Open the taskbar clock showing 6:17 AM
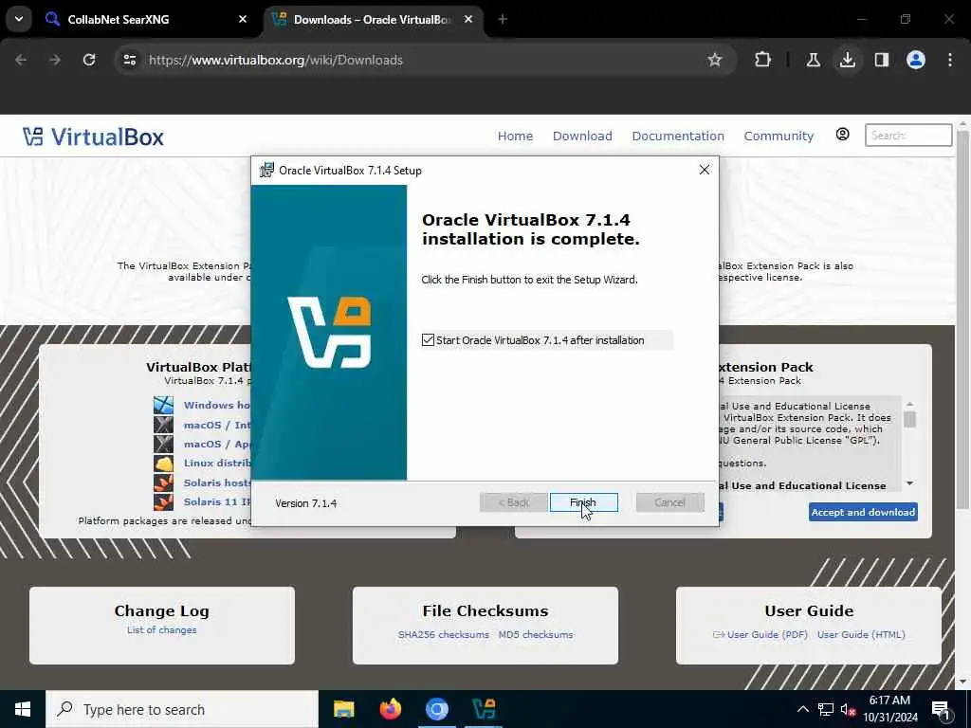Viewport: 971px width, 728px height. [x=889, y=709]
